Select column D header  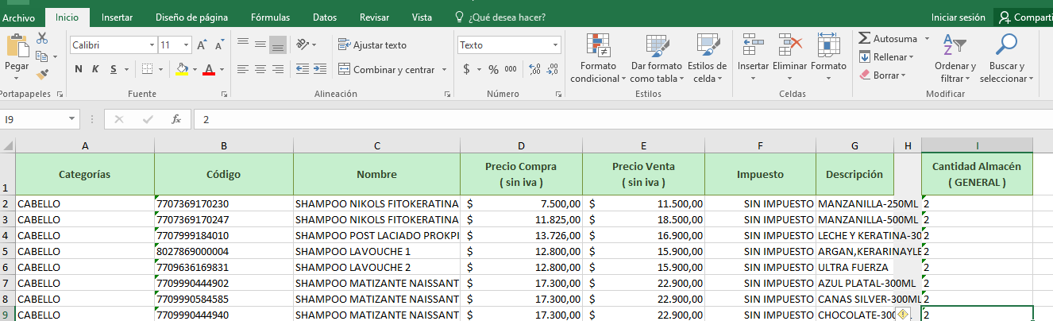pos(521,146)
